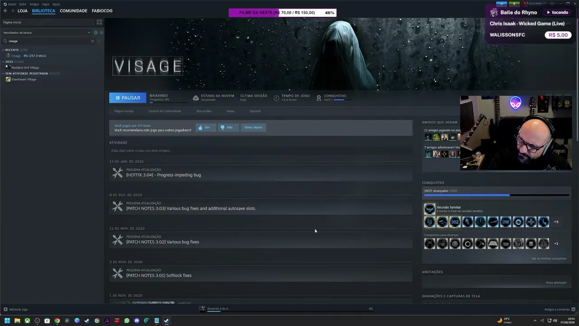Image resolution: width=579 pixels, height=326 pixels.
Task: Open Discord from taskbar
Action: (x=137, y=321)
